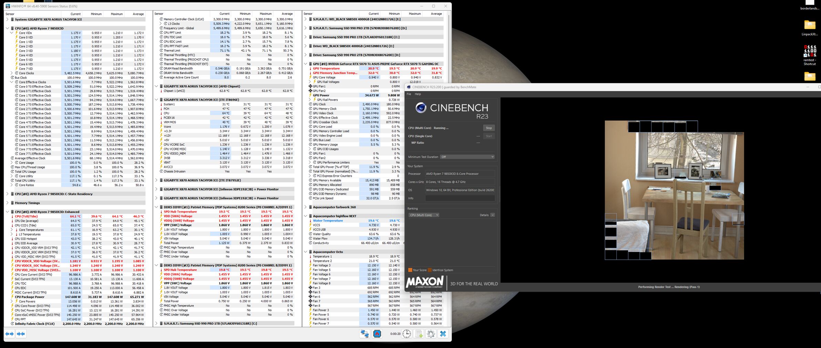
Task: Click the third panel's Minimum column header
Action: tap(394, 14)
